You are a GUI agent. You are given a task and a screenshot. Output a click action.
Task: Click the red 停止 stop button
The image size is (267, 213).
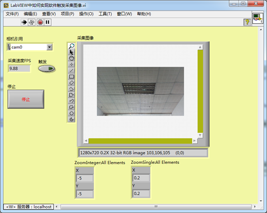(x=26, y=99)
